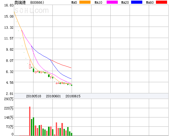Image resolution: width=186 pixels, height=136 pixels.
Task: Select the MA20 legend label
Action: 125,2
